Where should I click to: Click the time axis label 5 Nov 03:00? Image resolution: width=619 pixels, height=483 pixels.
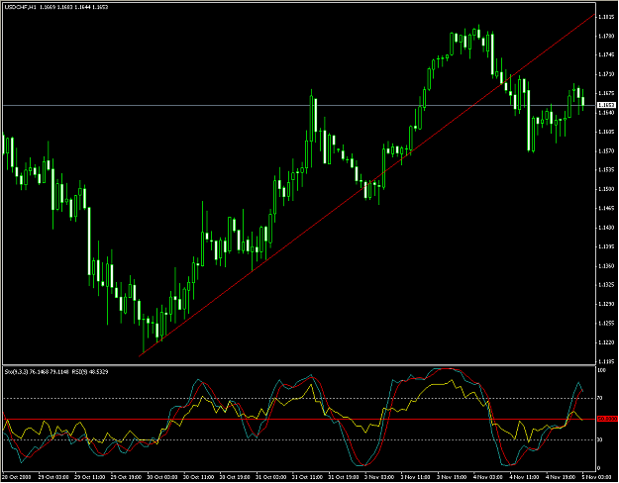(597, 477)
